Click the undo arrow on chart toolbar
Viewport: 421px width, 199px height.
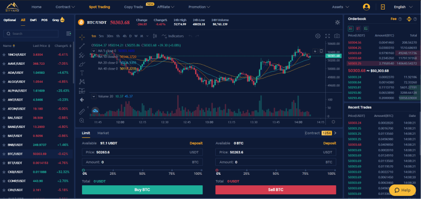click(x=191, y=36)
